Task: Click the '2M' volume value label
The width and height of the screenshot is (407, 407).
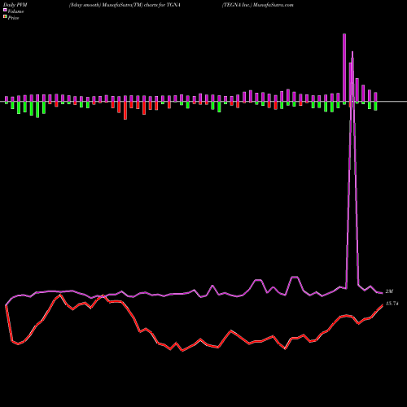Action: pyautogui.click(x=389, y=291)
